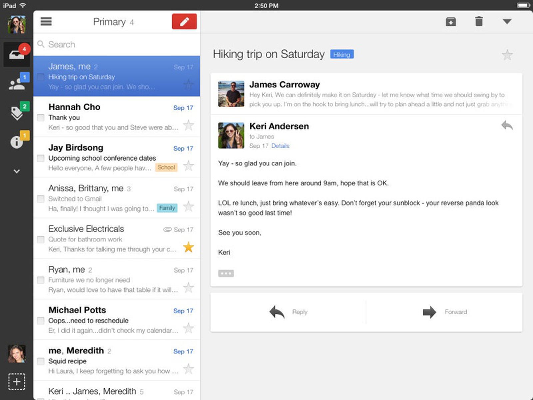Star the Hannah Cho email

click(188, 125)
